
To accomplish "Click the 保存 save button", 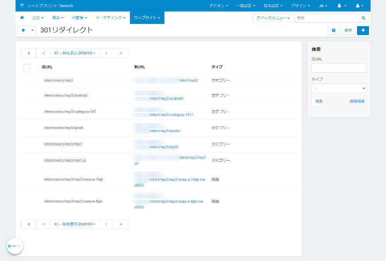I will coord(348,30).
